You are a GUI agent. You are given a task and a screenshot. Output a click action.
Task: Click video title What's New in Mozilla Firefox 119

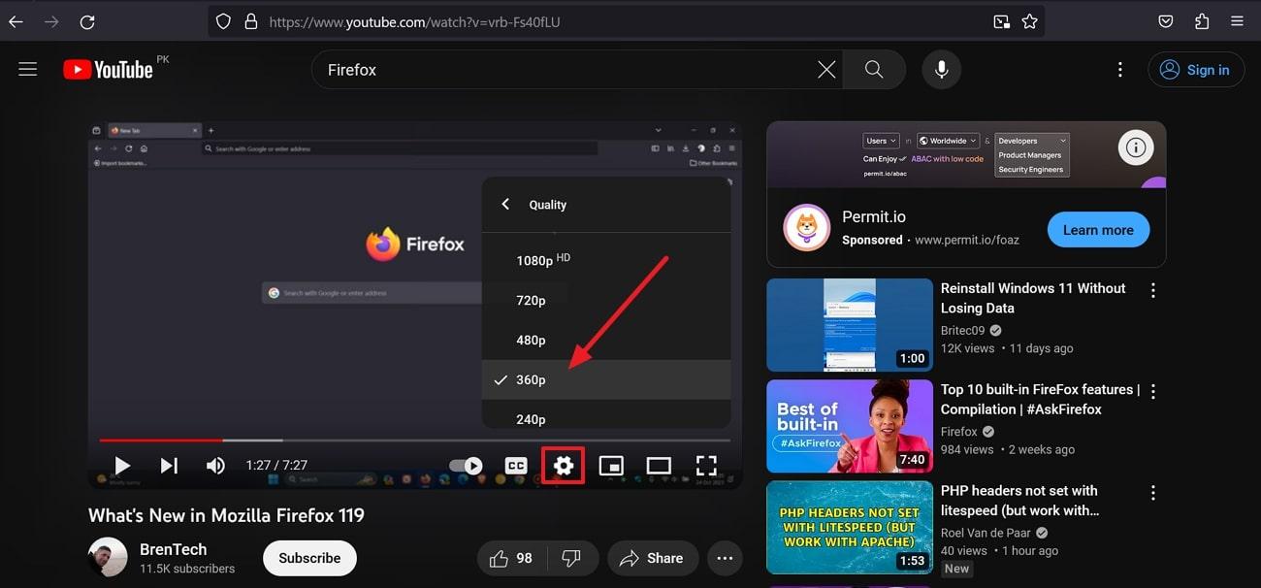(x=226, y=515)
